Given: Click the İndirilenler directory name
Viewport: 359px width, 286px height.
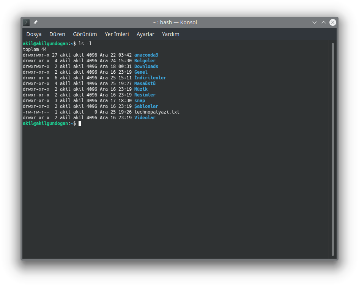Looking at the screenshot, I should tap(150, 78).
